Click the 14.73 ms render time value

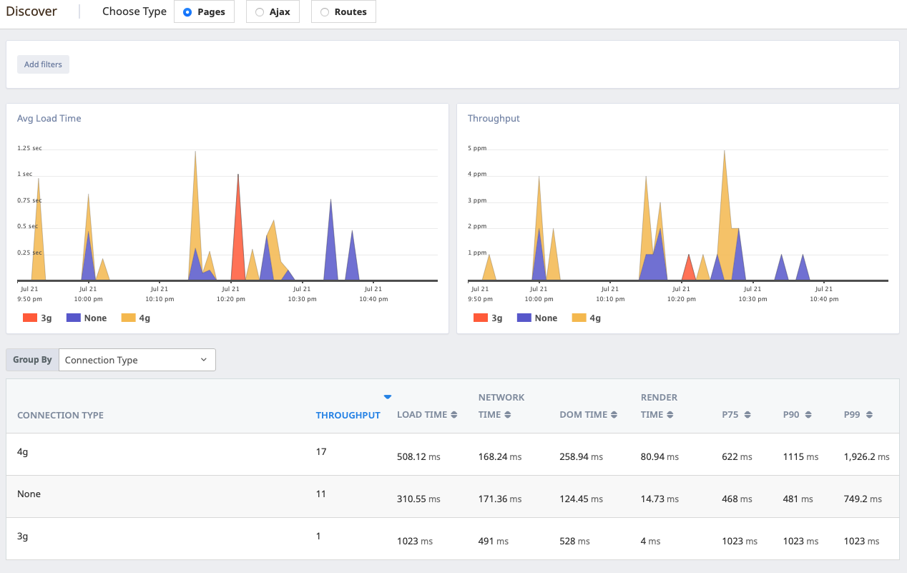point(660,499)
